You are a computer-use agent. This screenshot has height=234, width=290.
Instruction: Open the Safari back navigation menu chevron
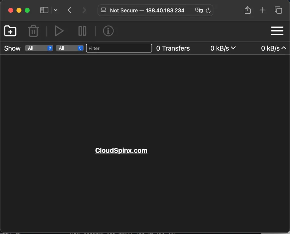[56, 10]
